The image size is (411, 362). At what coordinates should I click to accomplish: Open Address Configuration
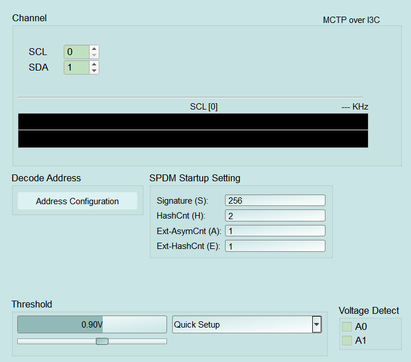pos(77,201)
